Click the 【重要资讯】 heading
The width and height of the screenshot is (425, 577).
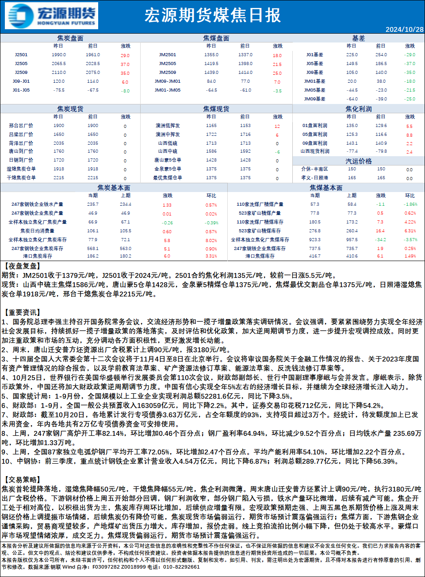22,312
